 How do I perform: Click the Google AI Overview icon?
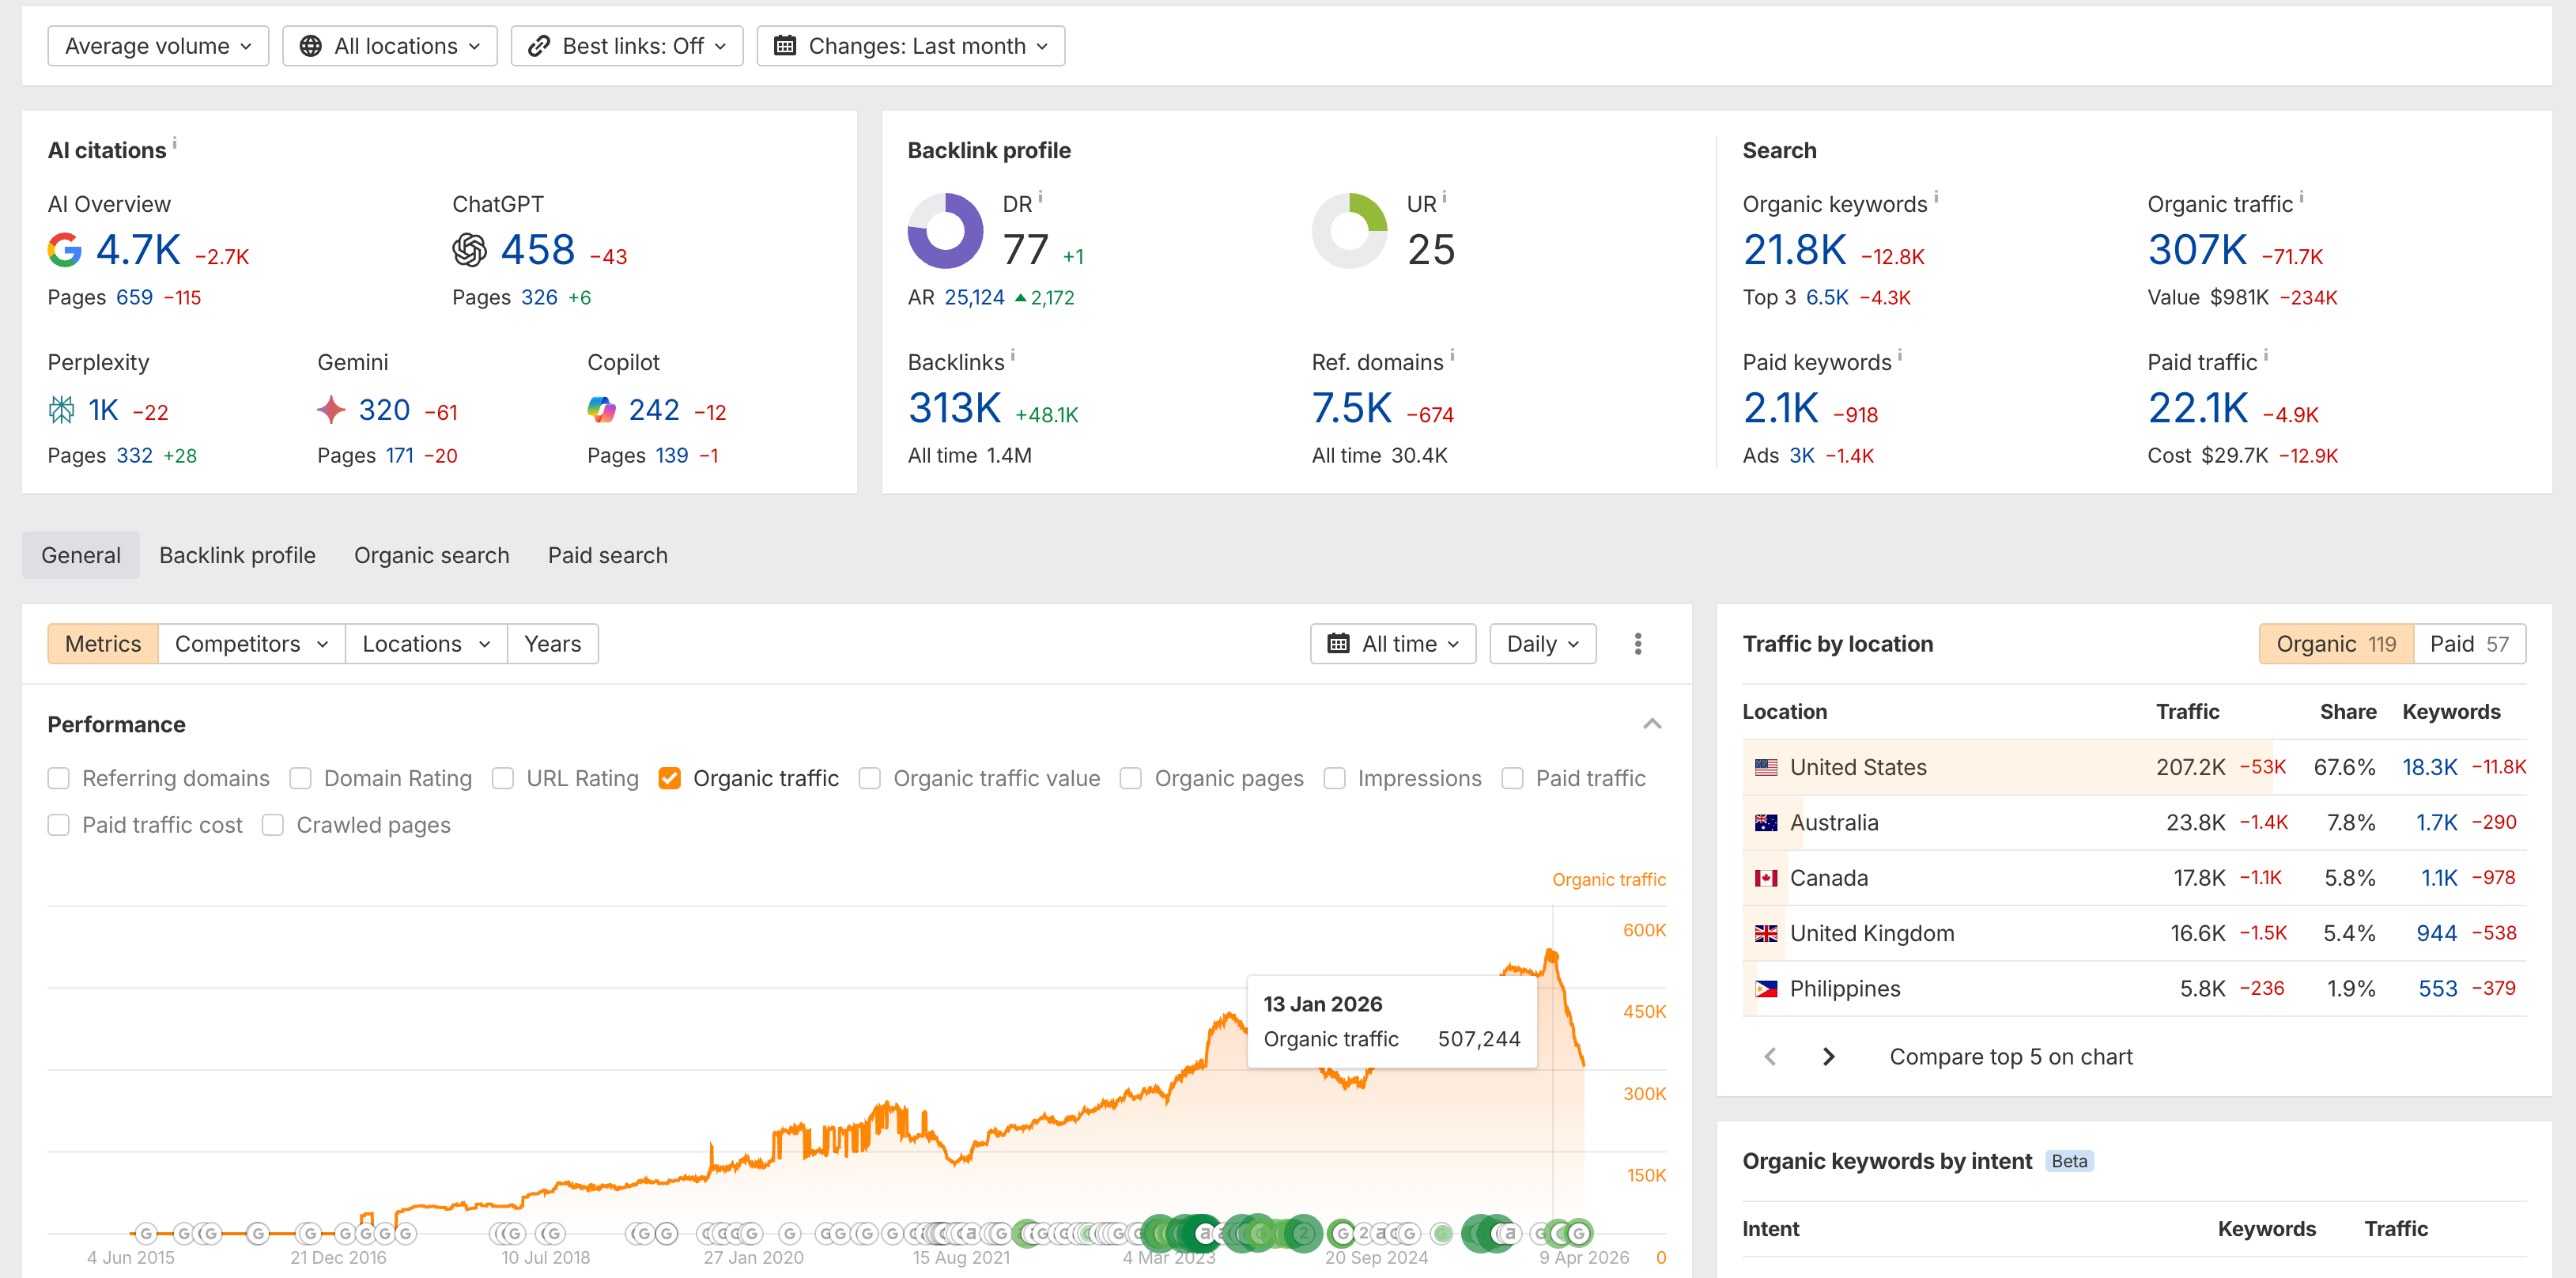tap(64, 250)
